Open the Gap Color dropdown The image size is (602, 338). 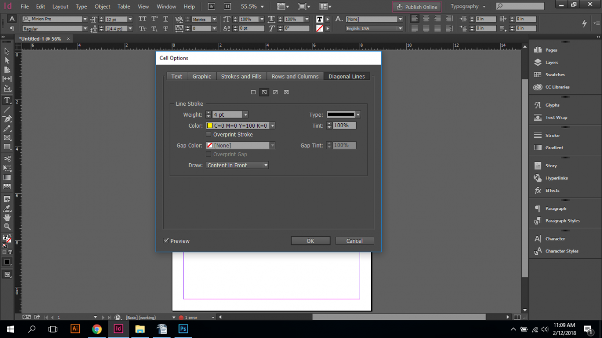coord(272,145)
